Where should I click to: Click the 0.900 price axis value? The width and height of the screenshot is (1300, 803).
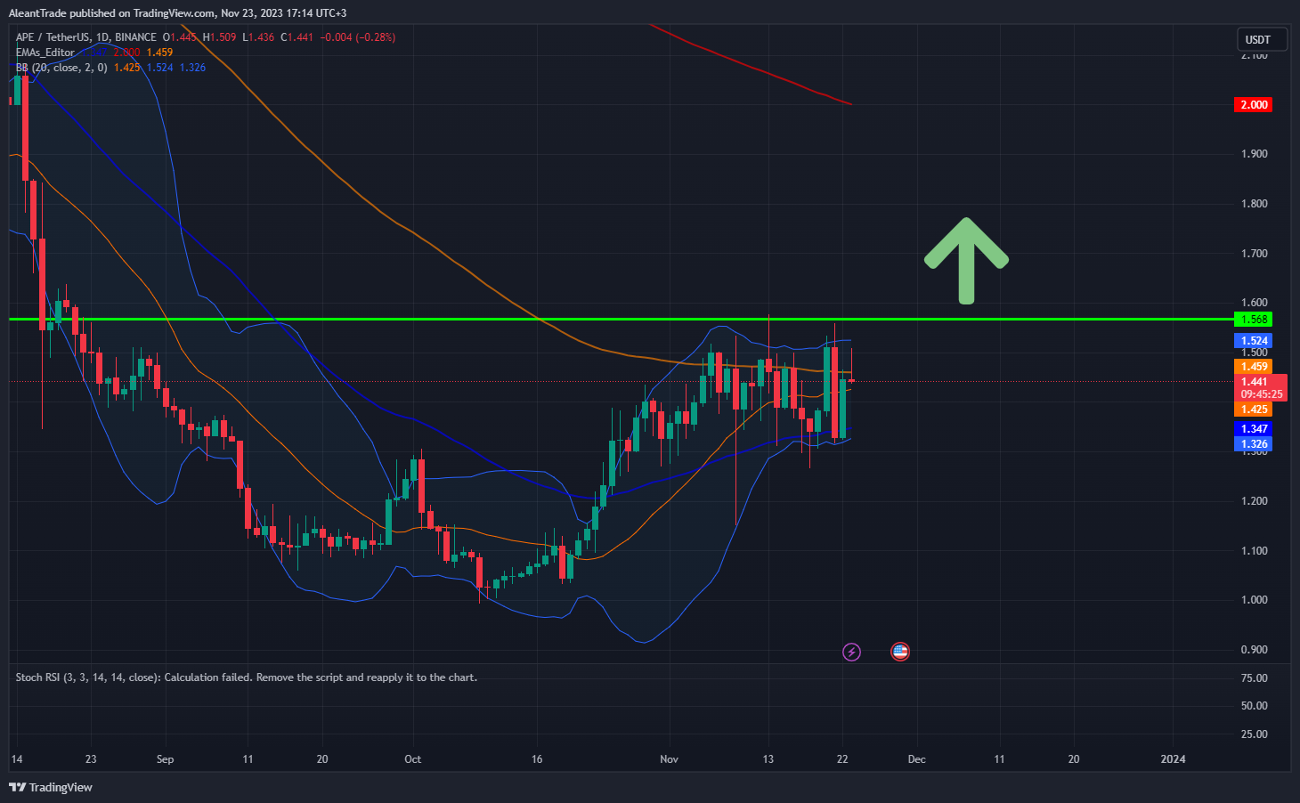click(x=1254, y=650)
